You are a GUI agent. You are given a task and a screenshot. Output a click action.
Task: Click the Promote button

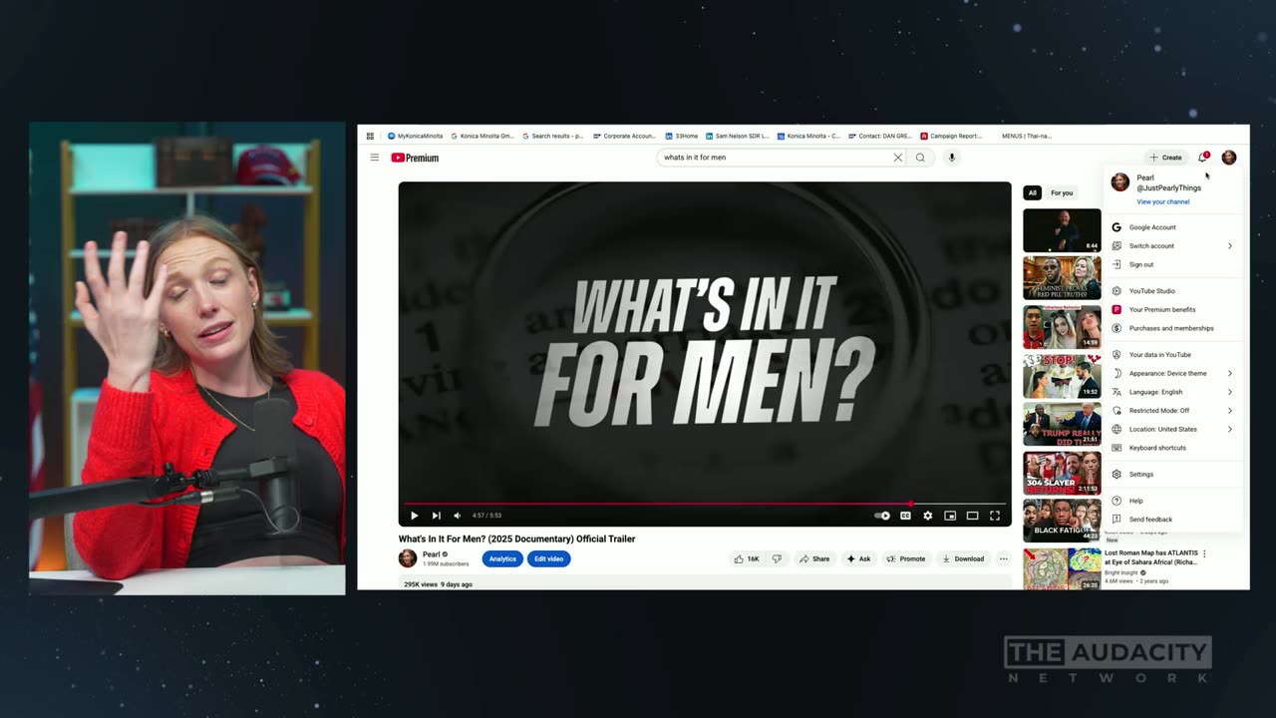[906, 558]
